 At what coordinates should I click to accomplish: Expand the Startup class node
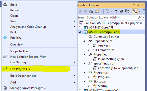[x=89, y=86]
